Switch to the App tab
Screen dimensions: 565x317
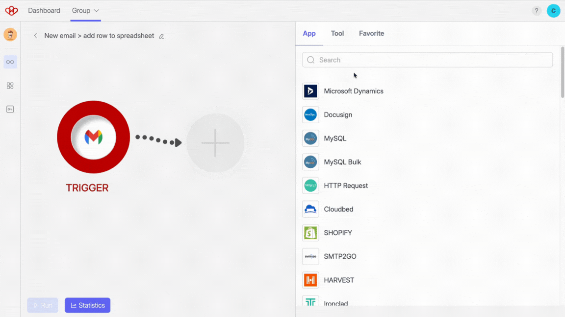coord(309,33)
